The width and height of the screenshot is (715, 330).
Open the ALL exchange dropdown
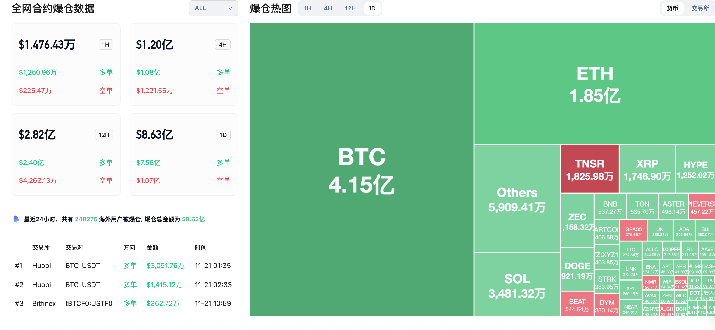pyautogui.click(x=213, y=8)
